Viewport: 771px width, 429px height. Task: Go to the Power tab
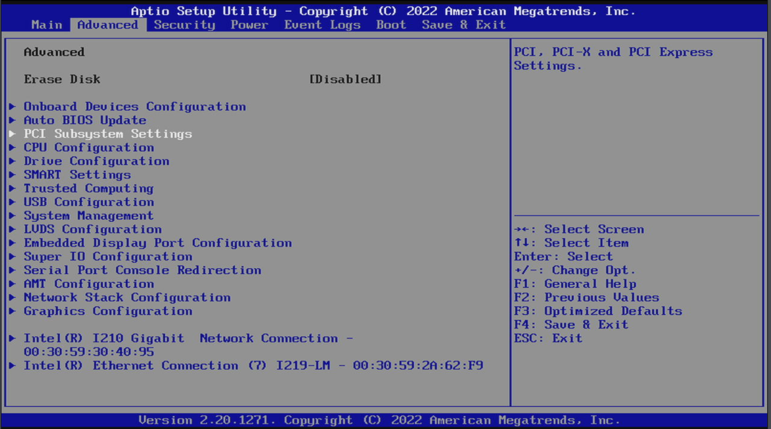click(x=249, y=25)
